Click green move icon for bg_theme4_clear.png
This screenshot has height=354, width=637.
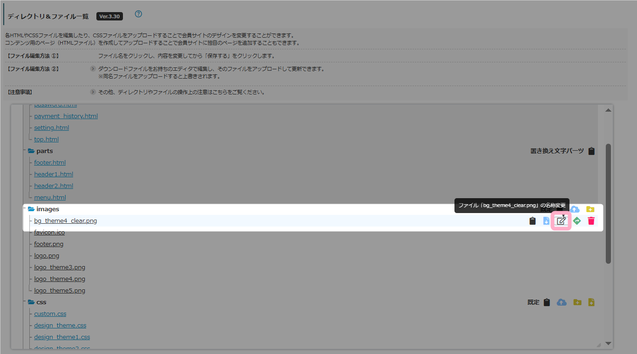[577, 221]
